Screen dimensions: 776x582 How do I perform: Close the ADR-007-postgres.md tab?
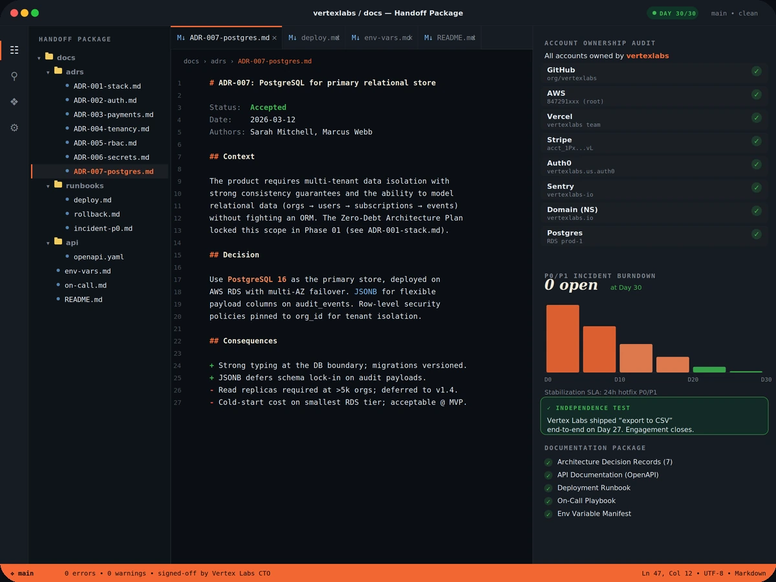(274, 38)
